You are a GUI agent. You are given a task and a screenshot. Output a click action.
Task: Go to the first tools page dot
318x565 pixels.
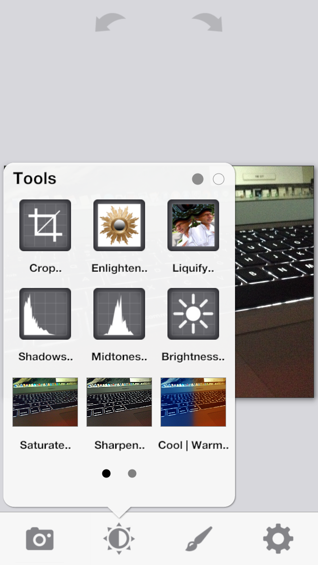tap(106, 473)
